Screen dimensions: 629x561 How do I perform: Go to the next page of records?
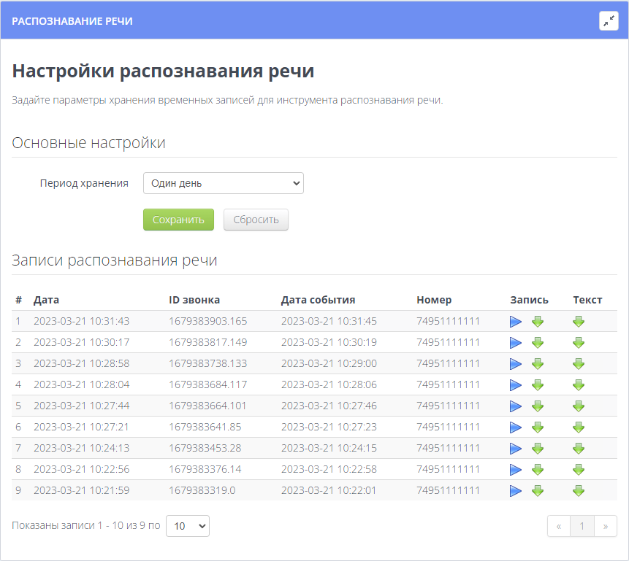606,526
